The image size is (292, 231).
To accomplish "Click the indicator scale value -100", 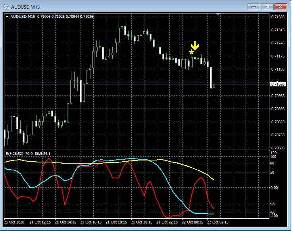I will point(274,216).
